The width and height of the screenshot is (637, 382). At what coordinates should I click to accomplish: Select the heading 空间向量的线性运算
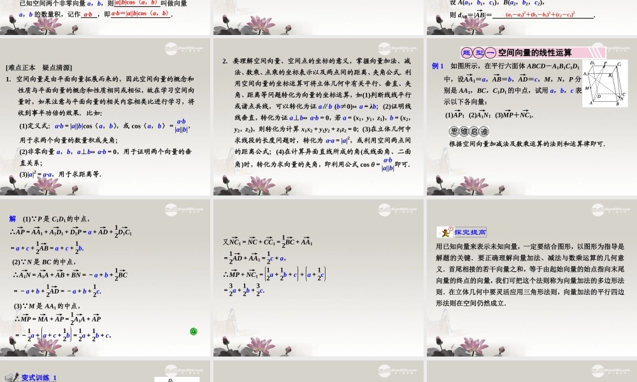534,53
